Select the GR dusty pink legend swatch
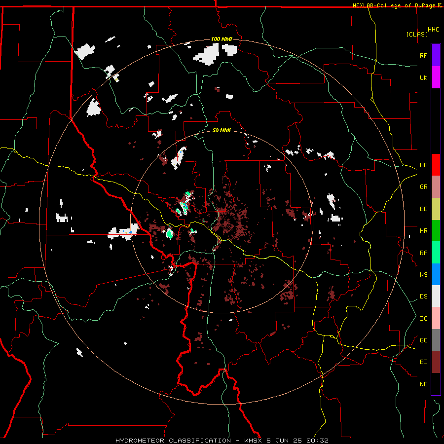The image size is (444, 444). 436,187
